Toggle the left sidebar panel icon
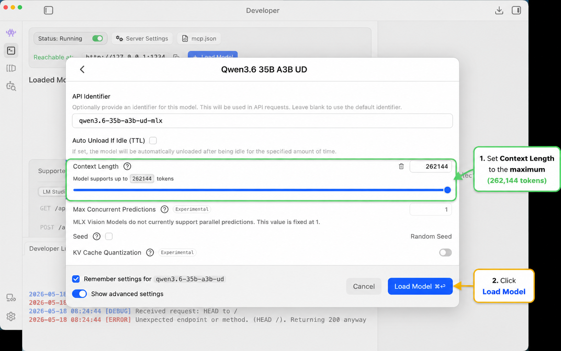This screenshot has height=351, width=561. click(49, 10)
